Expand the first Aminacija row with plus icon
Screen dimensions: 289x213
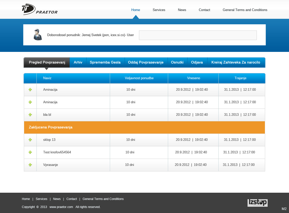(30, 90)
